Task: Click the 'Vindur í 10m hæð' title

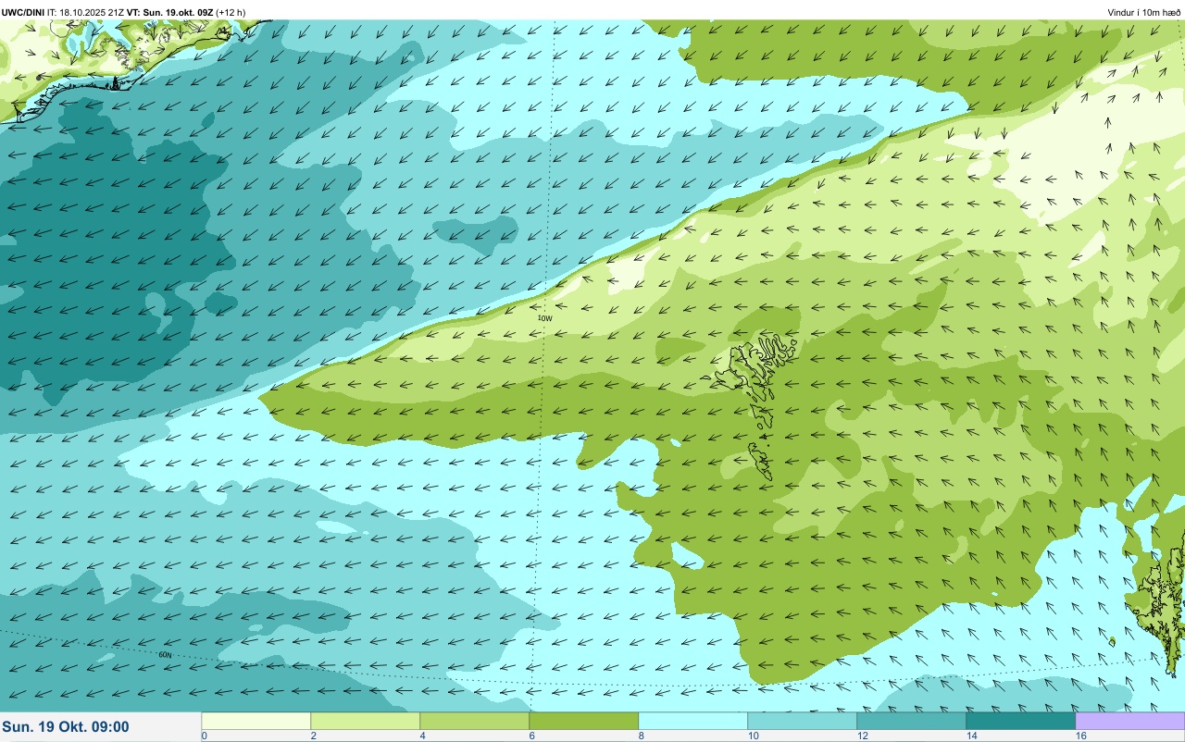Action: pos(1143,12)
